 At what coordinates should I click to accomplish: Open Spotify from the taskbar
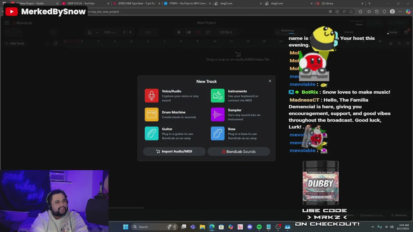tap(259, 227)
